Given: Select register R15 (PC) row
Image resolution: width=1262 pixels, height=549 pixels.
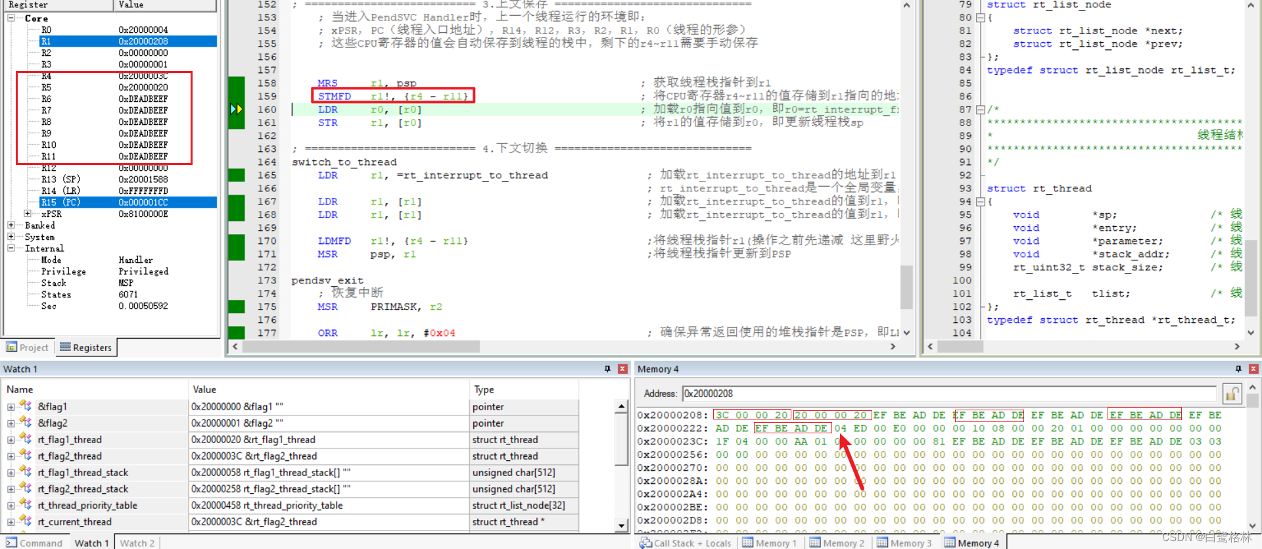Looking at the screenshot, I should [x=128, y=202].
